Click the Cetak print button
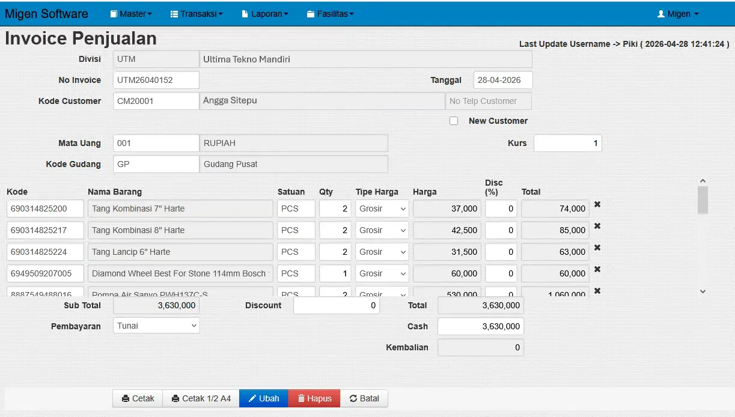The width and height of the screenshot is (735, 417). pyautogui.click(x=138, y=398)
